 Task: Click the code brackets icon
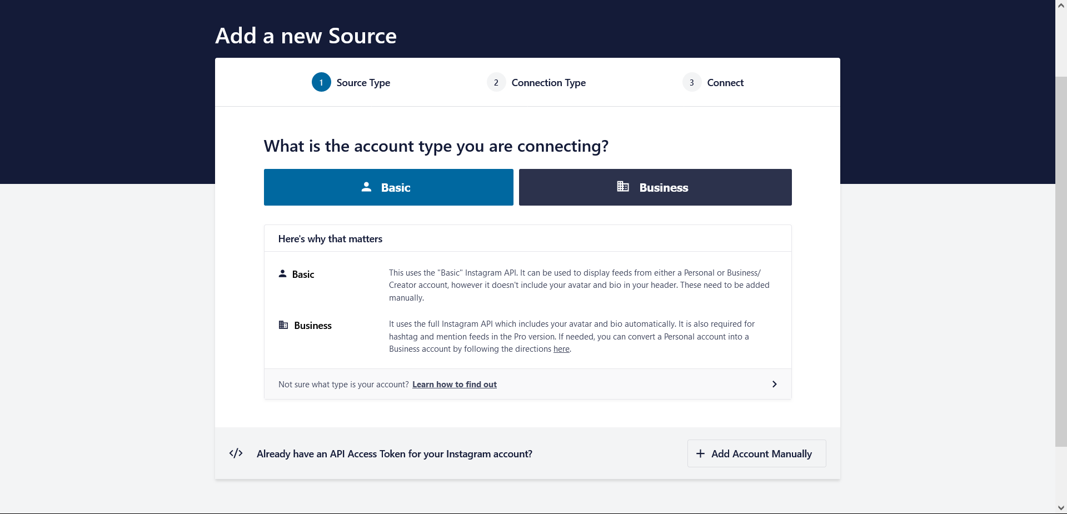pyautogui.click(x=236, y=453)
